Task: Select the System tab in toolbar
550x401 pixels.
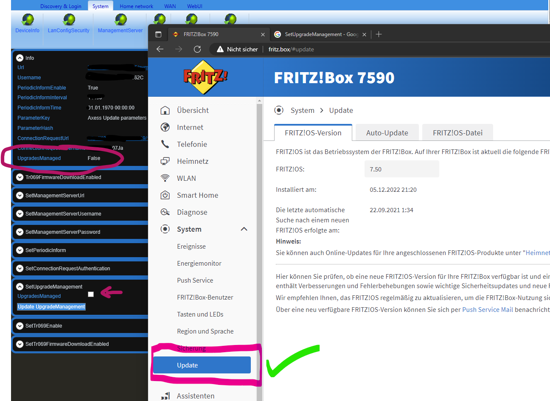Action: coord(101,6)
